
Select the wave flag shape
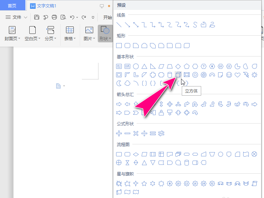[127, 192]
